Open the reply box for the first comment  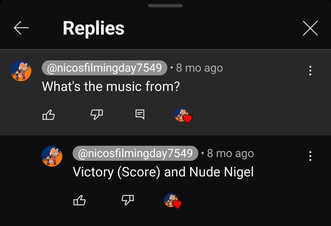point(140,115)
